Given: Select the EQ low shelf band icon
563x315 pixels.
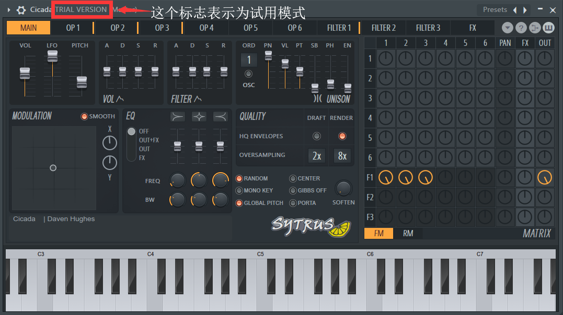Looking at the screenshot, I should [x=178, y=116].
